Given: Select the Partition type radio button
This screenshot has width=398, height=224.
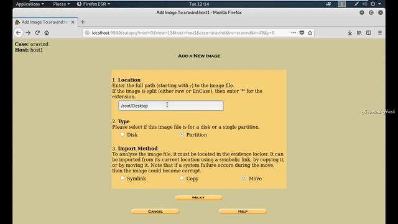Looking at the screenshot, I should (x=182, y=134).
